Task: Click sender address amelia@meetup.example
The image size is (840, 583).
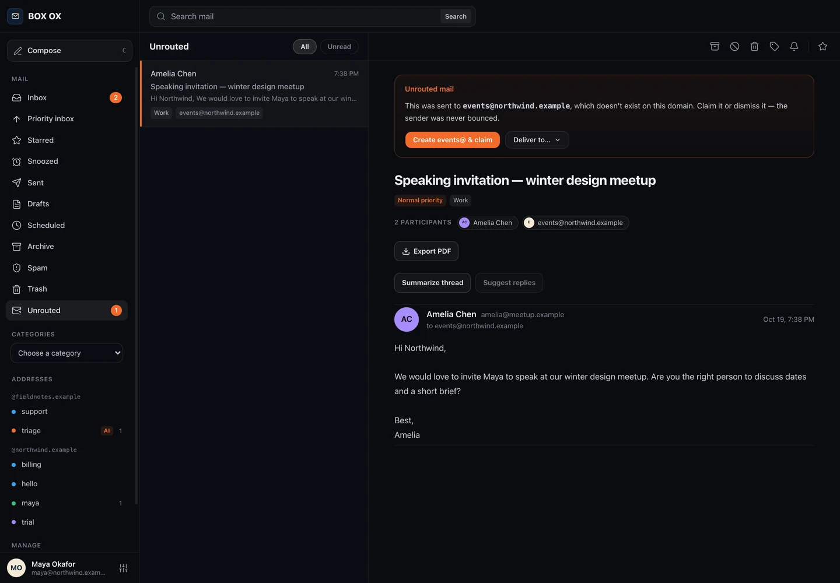Action: point(522,315)
